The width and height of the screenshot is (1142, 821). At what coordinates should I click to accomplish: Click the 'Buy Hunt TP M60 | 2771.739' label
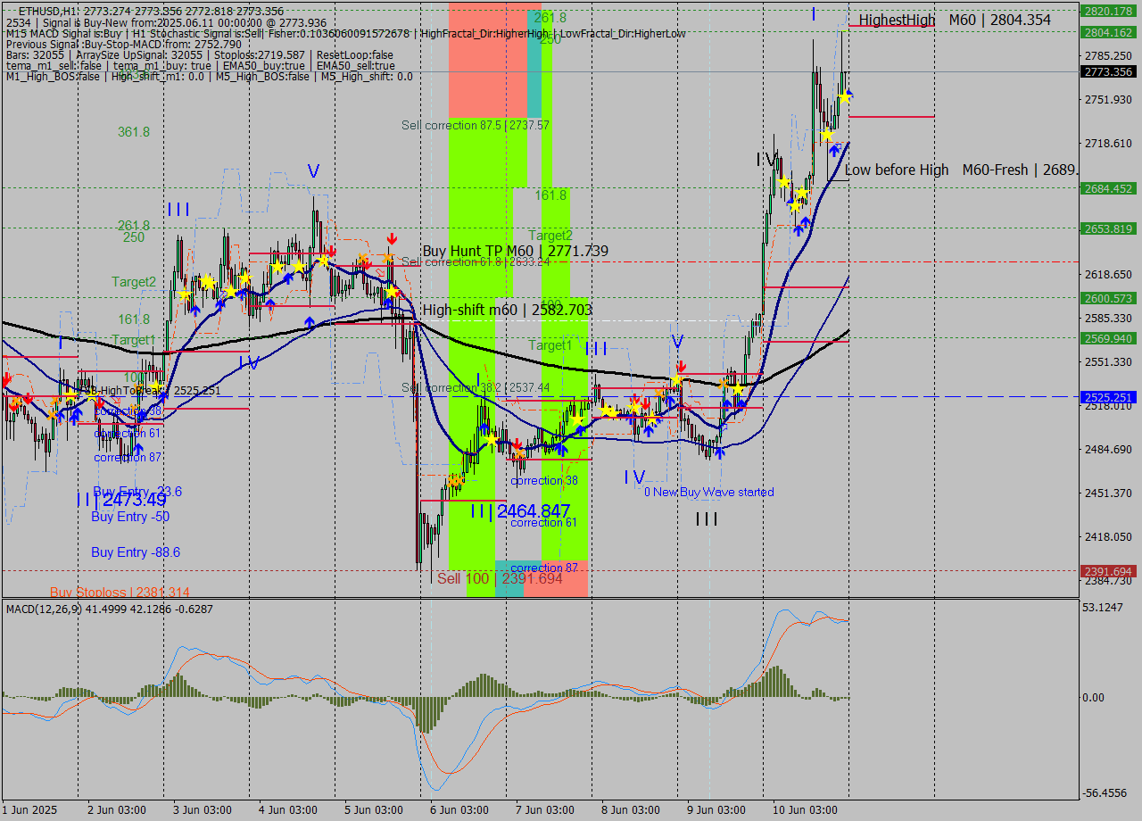(x=516, y=251)
